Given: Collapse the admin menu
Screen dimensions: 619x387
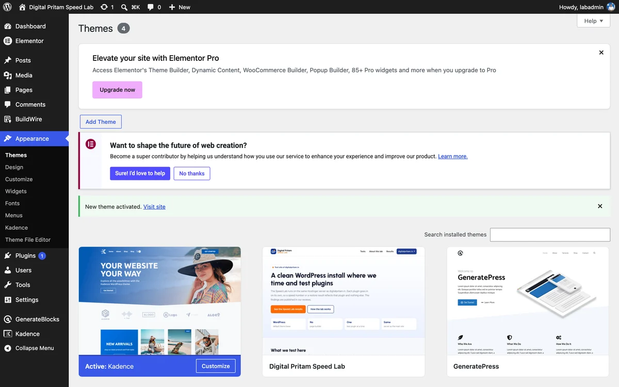Looking at the screenshot, I should coord(34,348).
